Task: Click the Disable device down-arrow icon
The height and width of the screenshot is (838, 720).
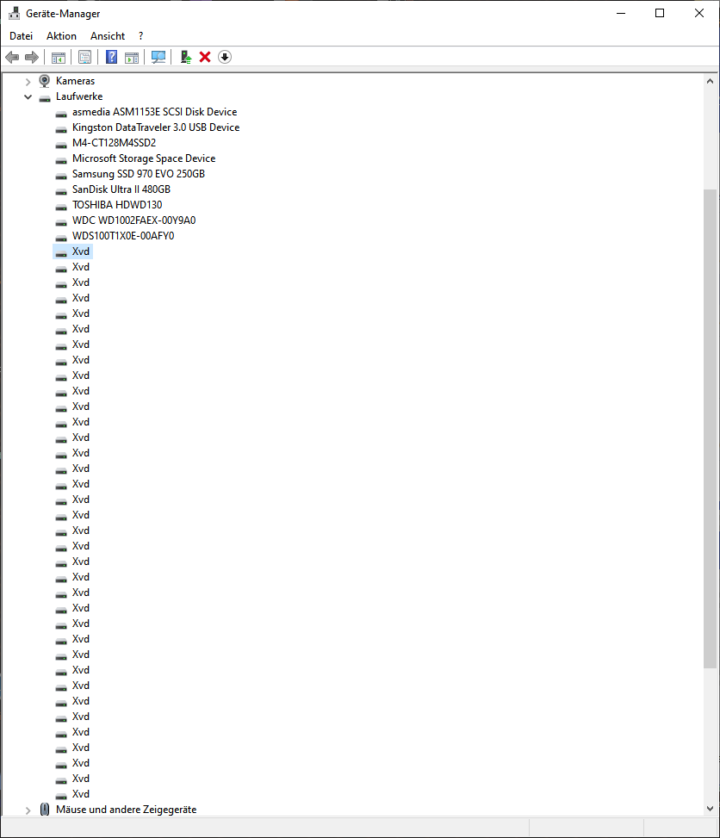Action: 225,57
